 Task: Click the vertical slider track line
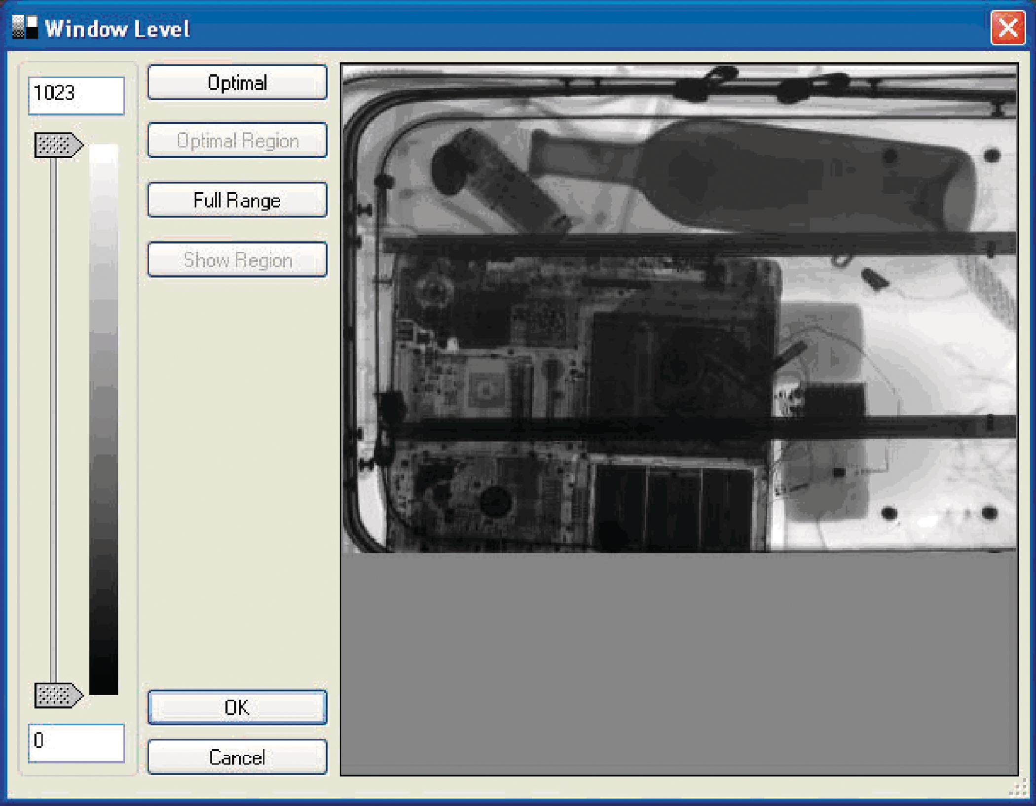click(53, 419)
